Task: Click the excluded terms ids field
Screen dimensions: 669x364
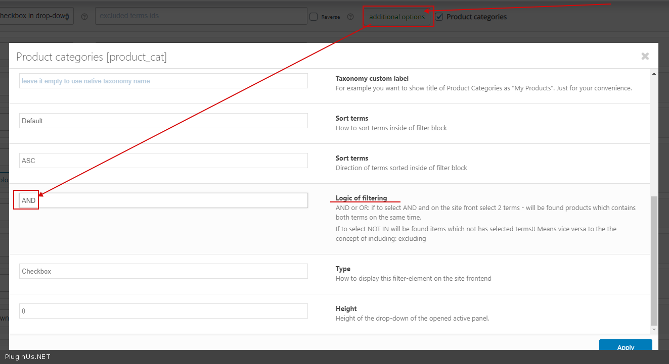Action: point(201,16)
